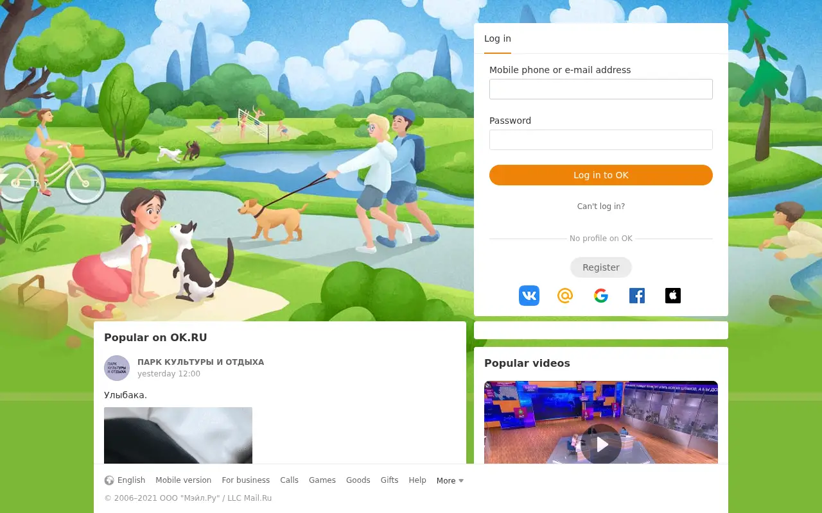Expand the More footer menu

(450, 480)
